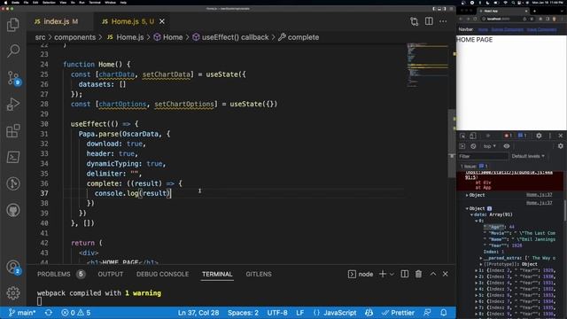Screen dimensions: 567x319
Task: Select the TERMINAL panel tab
Action: [217, 274]
